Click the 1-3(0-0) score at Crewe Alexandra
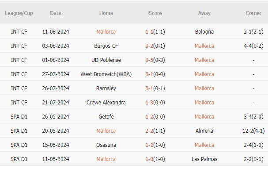Screen dimensions: 268x169 (155, 103)
